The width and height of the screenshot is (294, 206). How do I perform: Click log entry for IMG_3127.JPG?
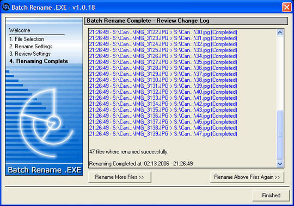point(163,62)
